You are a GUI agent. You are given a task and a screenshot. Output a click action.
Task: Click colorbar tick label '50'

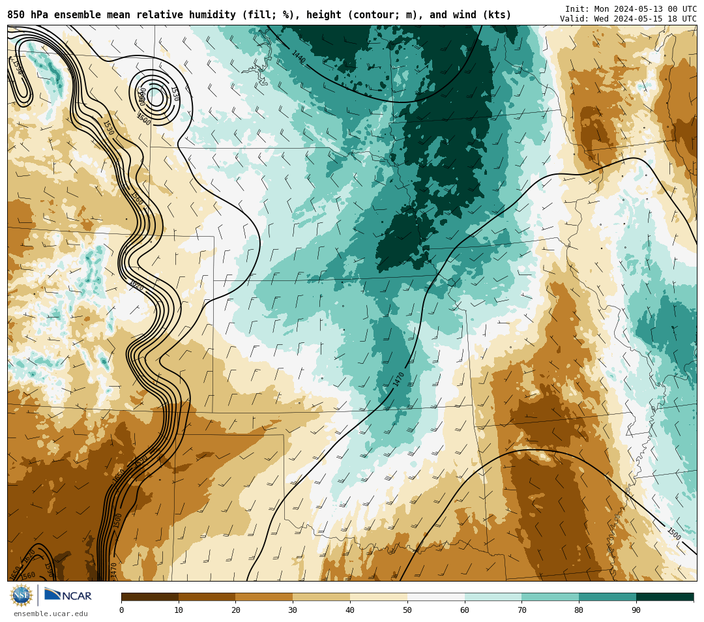click(407, 610)
